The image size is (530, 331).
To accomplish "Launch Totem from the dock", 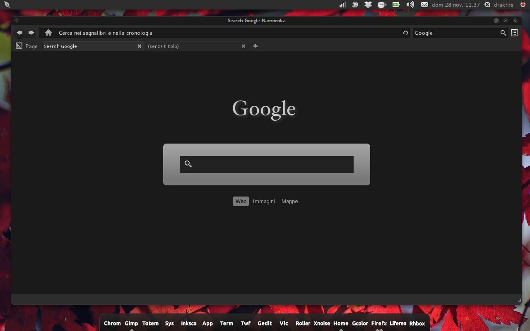I will tap(150, 324).
